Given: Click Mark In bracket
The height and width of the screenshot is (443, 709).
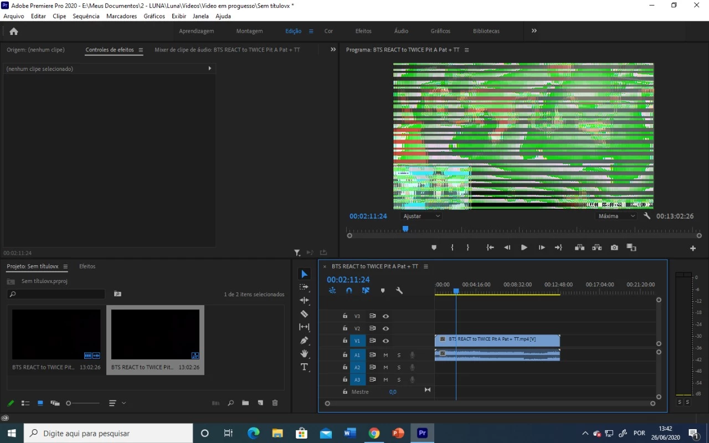Looking at the screenshot, I should click(453, 248).
